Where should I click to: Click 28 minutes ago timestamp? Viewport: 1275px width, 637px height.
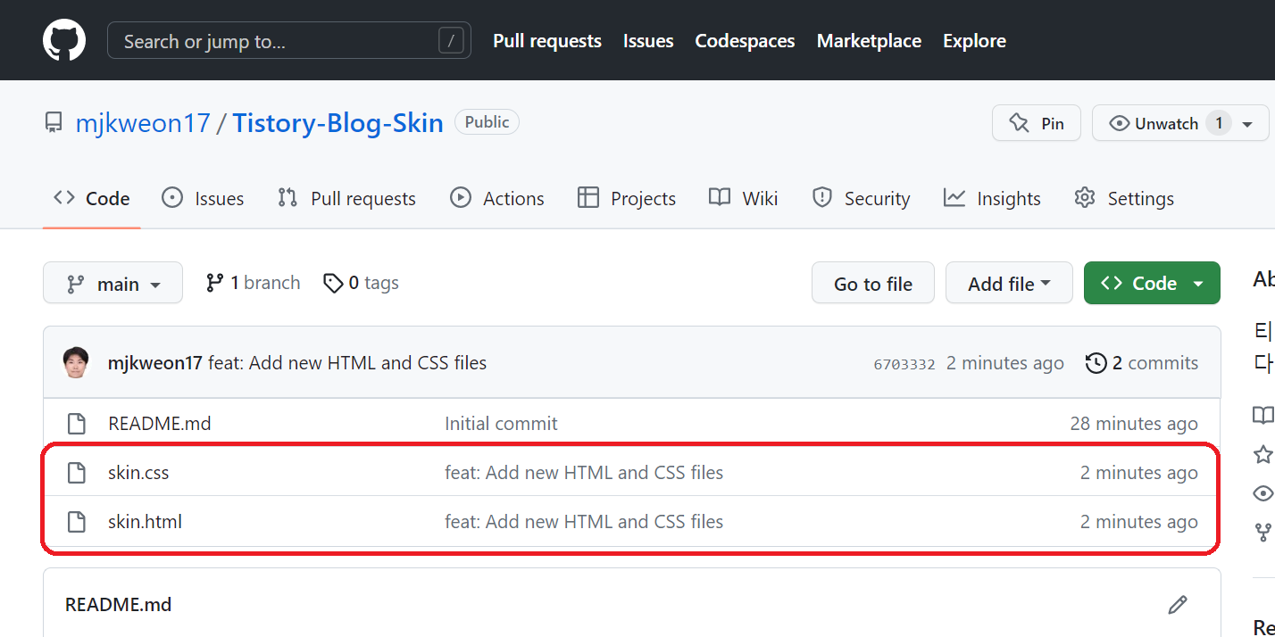tap(1134, 424)
